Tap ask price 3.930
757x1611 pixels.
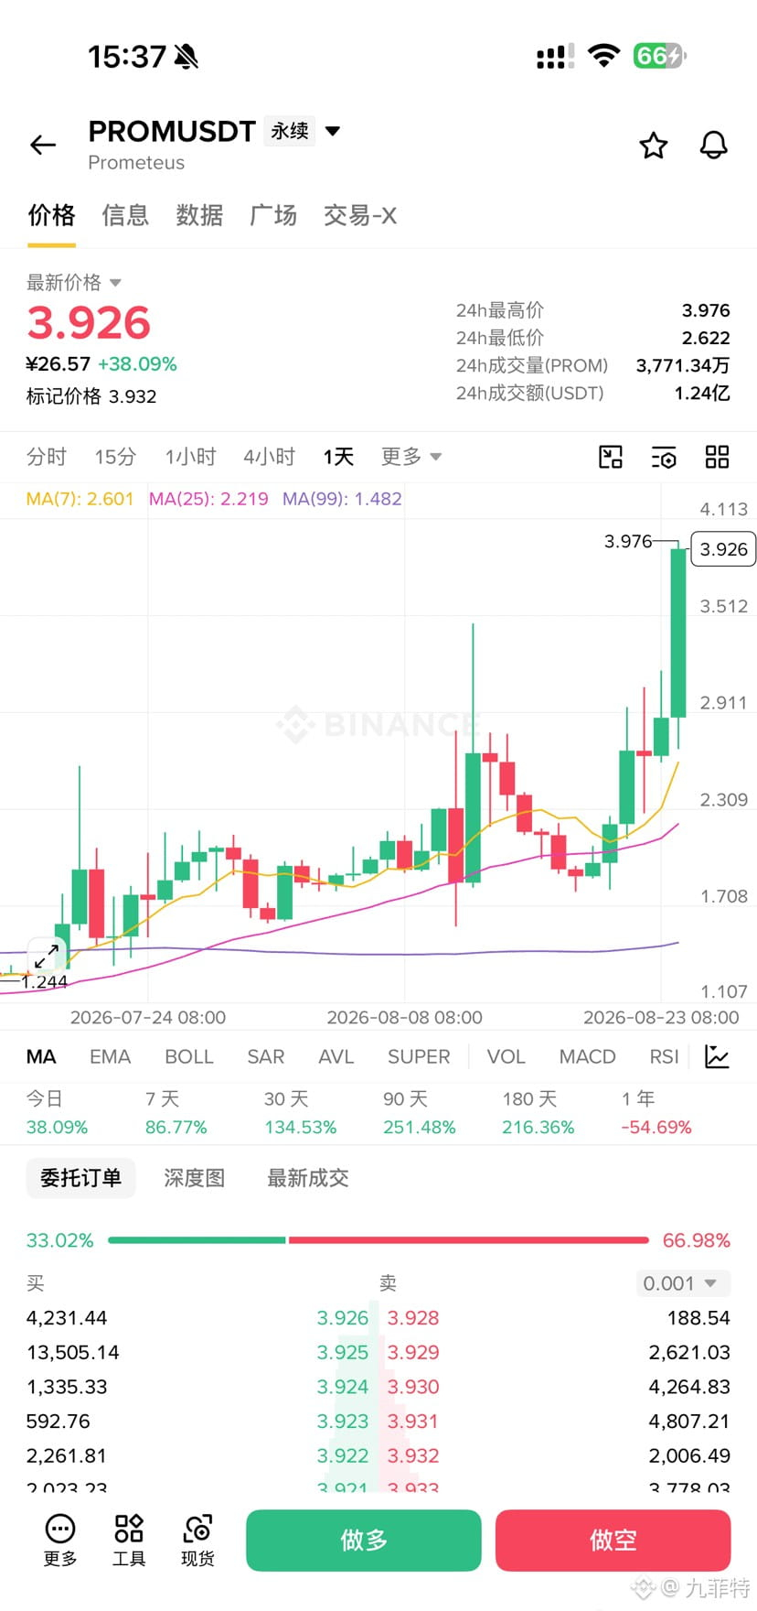413,1387
